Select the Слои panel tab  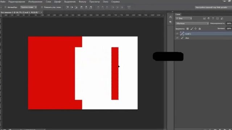[x=178, y=14]
